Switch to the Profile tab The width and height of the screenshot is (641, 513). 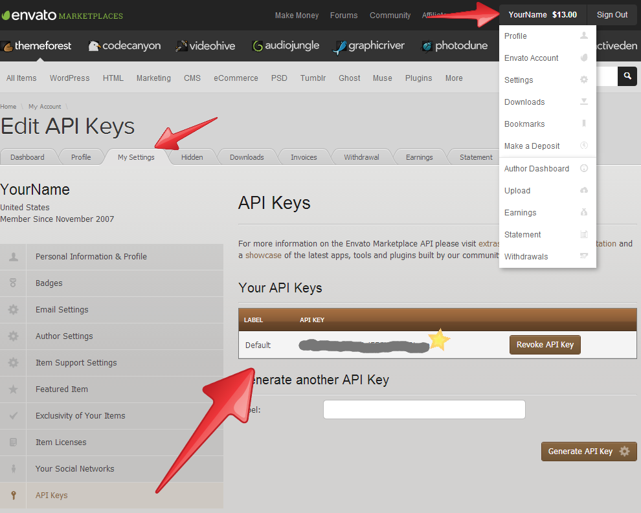click(x=81, y=157)
